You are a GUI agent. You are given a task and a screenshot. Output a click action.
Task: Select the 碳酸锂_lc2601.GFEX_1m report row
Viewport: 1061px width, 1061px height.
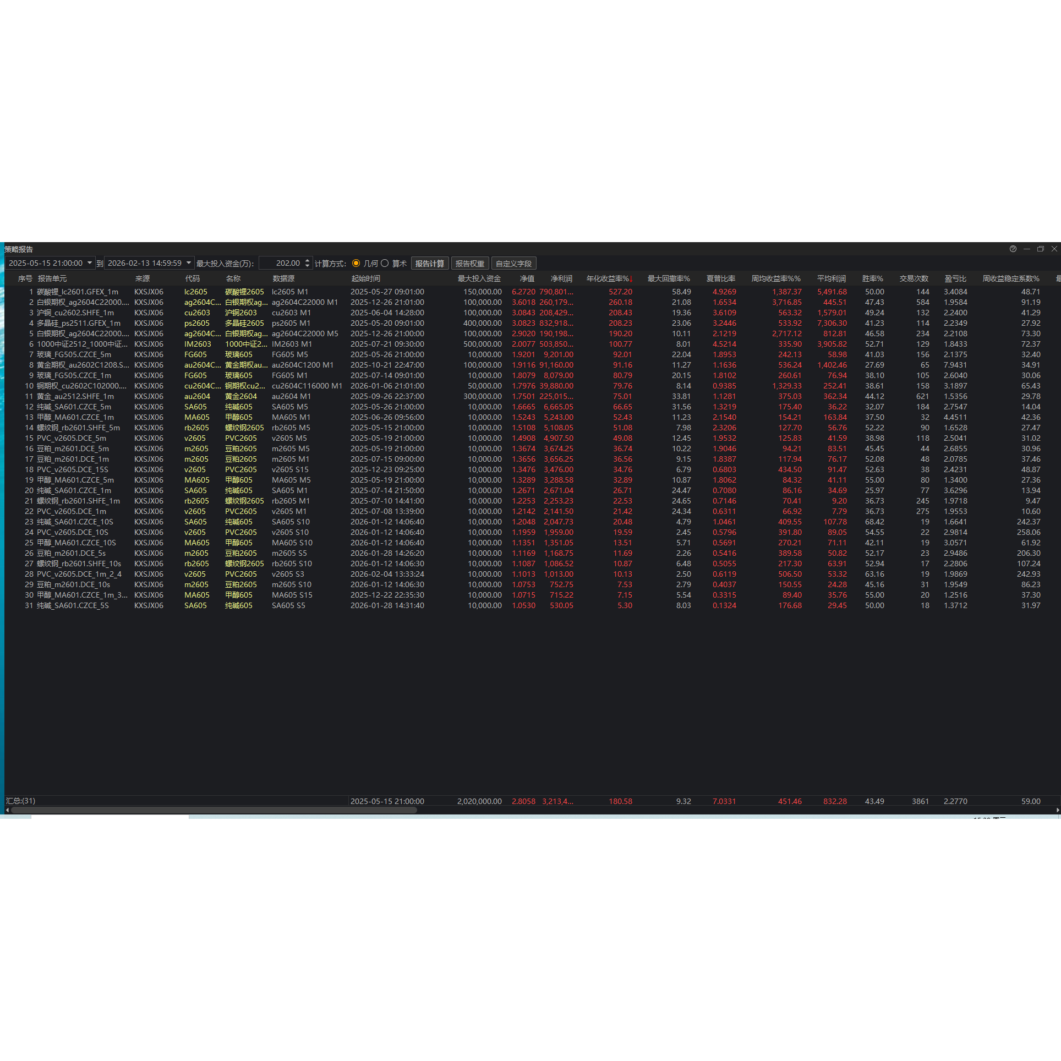78,292
